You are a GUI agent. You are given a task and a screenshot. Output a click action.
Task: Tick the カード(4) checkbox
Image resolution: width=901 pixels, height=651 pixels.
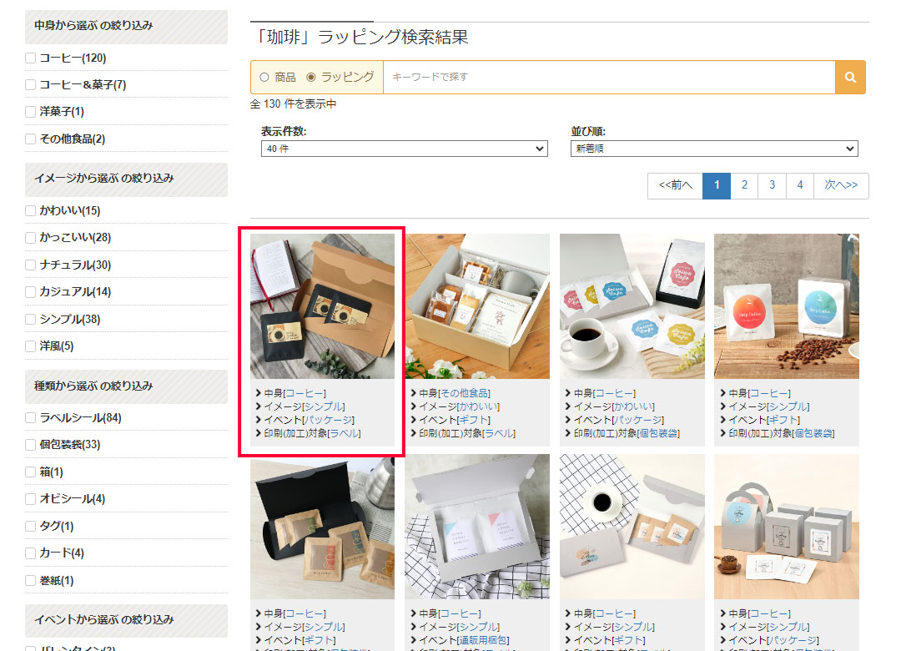click(x=31, y=553)
